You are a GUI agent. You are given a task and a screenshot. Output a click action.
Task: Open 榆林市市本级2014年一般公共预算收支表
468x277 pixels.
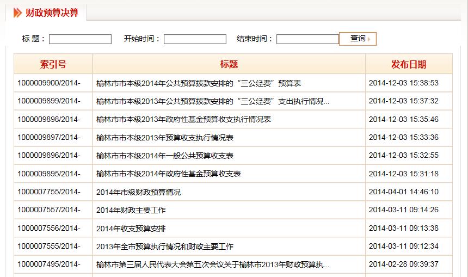(x=165, y=156)
